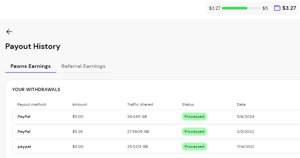Open the wallet balance icon

pos(277,8)
